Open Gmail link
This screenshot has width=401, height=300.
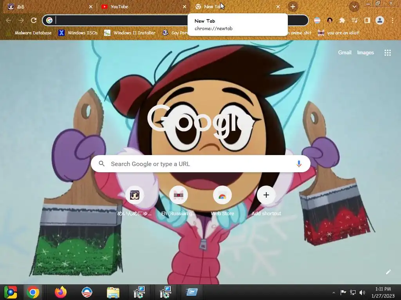(345, 53)
